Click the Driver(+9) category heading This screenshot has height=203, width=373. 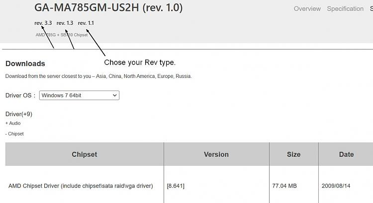pyautogui.click(x=19, y=114)
